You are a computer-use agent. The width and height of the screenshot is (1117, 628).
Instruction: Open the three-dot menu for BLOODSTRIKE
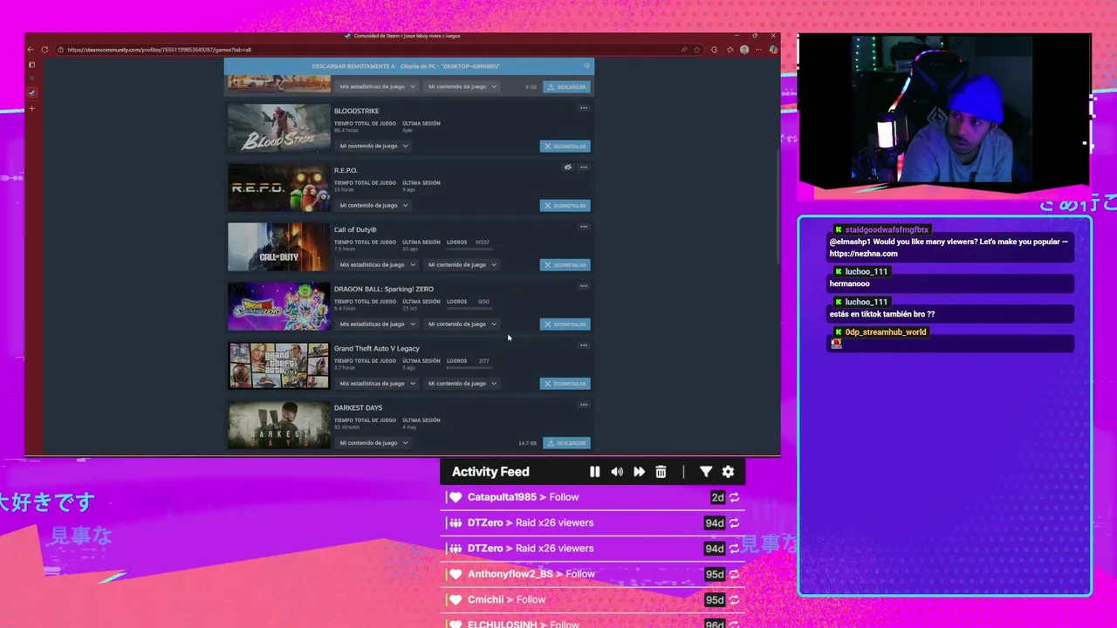(x=584, y=108)
